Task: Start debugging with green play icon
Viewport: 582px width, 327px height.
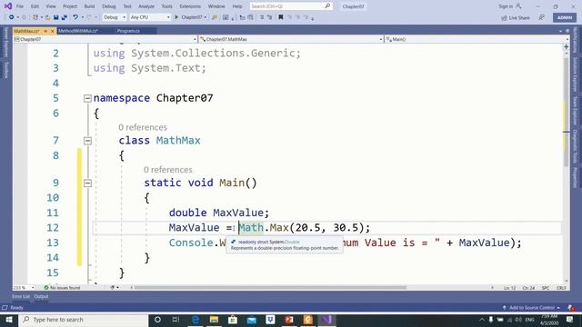Action: 176,17
